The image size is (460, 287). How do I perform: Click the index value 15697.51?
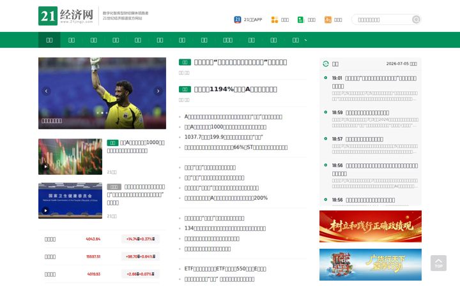click(93, 256)
